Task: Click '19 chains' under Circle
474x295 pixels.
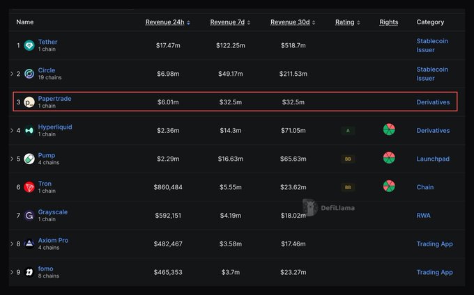Action: (x=50, y=77)
